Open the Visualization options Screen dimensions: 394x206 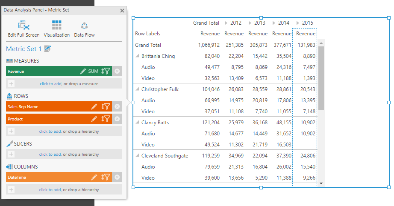[57, 29]
